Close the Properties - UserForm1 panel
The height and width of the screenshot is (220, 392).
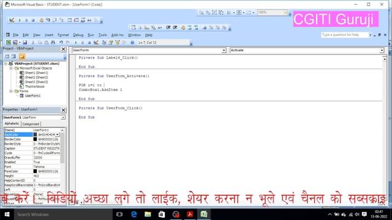point(63,110)
